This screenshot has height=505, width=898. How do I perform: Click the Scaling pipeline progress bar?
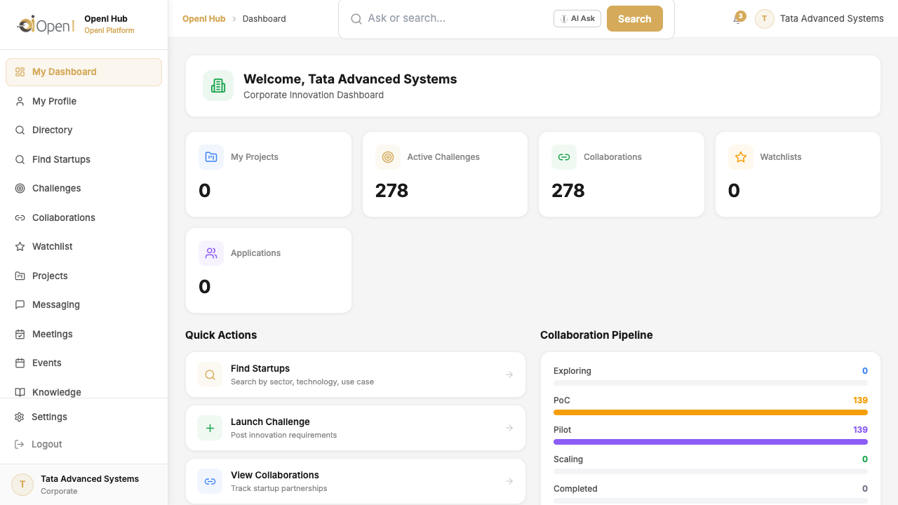[711, 471]
